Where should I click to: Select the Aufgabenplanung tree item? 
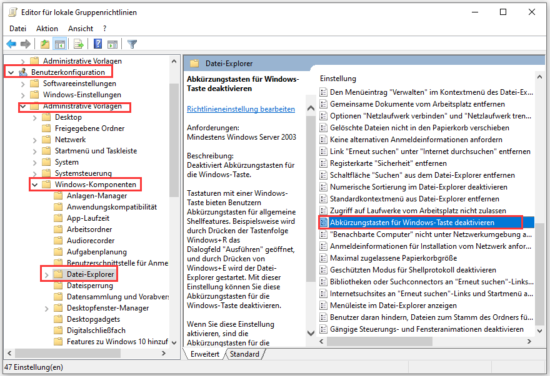tap(96, 252)
